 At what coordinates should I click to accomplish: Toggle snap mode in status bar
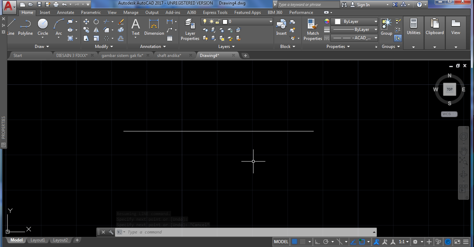point(303,241)
